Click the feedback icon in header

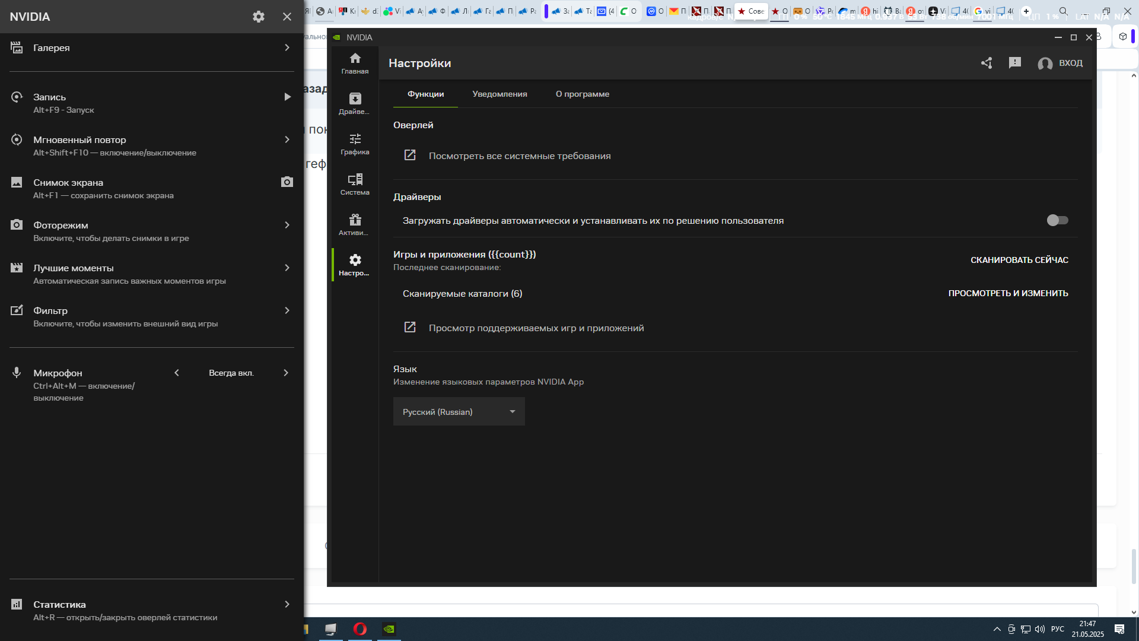[x=1015, y=62]
